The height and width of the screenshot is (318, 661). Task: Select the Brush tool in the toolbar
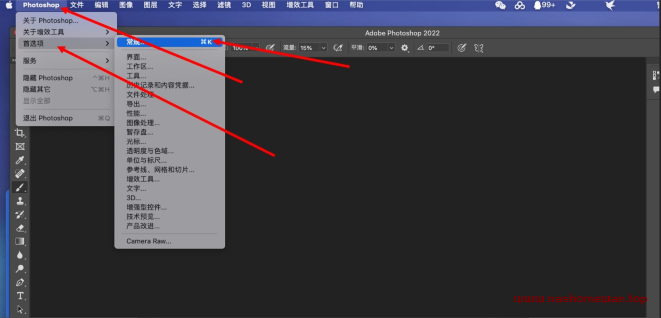tap(20, 187)
